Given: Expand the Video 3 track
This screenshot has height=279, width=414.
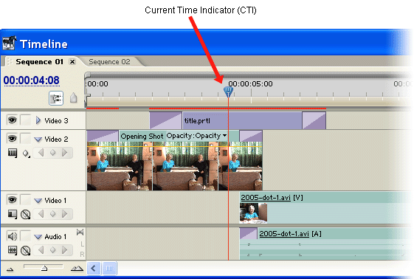Looking at the screenshot, I should click(38, 120).
